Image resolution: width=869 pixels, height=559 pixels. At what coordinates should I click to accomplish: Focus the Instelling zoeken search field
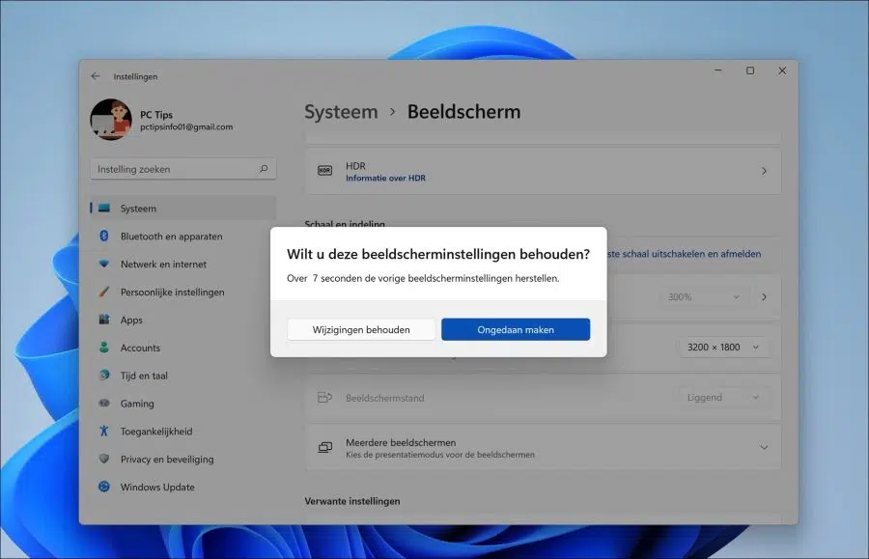click(182, 169)
